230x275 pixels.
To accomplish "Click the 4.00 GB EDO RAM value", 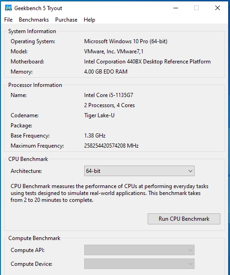I will pos(106,72).
